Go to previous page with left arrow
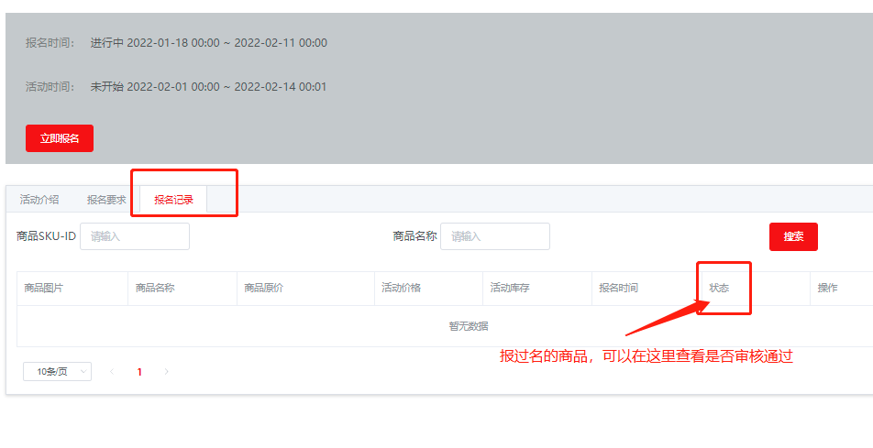The image size is (873, 448). tap(112, 372)
